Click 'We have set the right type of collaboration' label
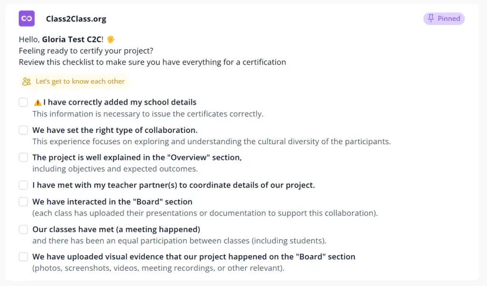 tap(115, 130)
